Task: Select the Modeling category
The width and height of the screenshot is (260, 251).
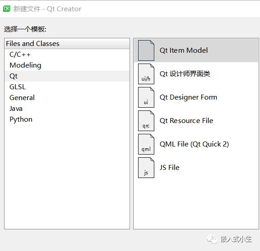Action: pyautogui.click(x=67, y=65)
